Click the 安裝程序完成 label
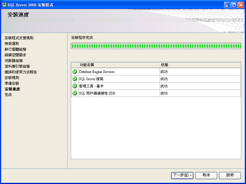Screen dimensions: 246x184 coord(82,38)
